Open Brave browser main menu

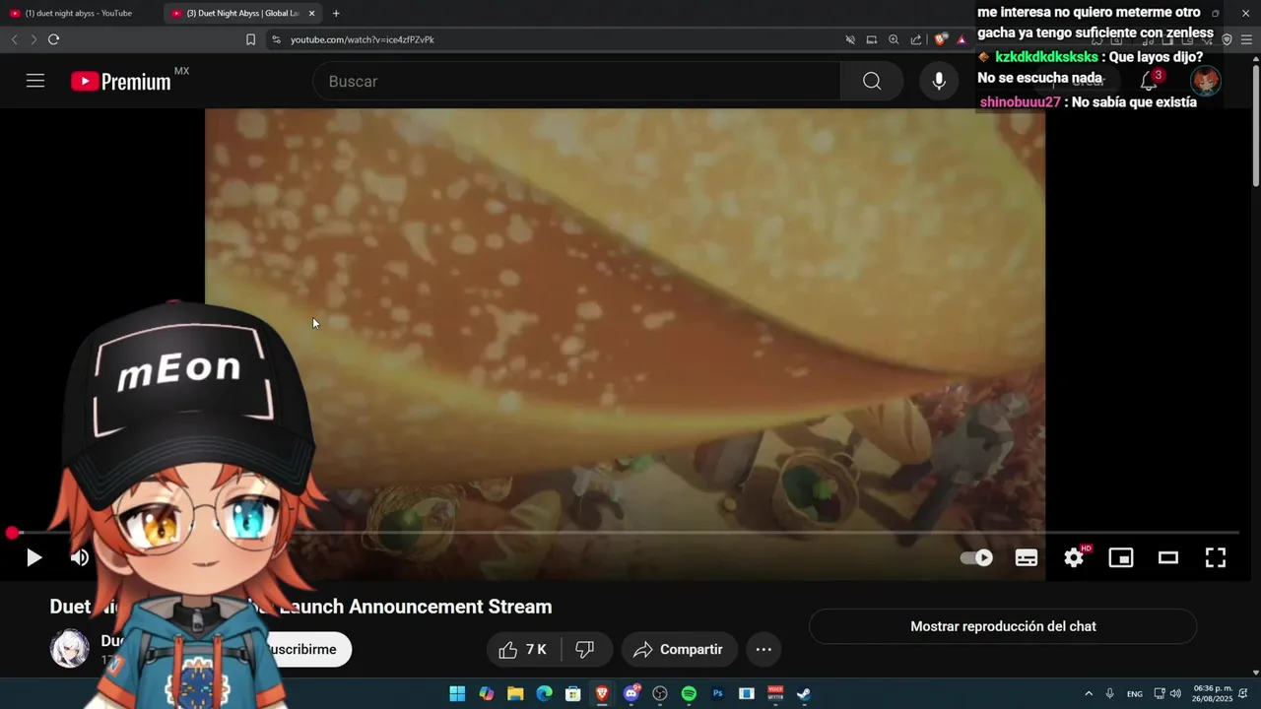tap(1247, 39)
